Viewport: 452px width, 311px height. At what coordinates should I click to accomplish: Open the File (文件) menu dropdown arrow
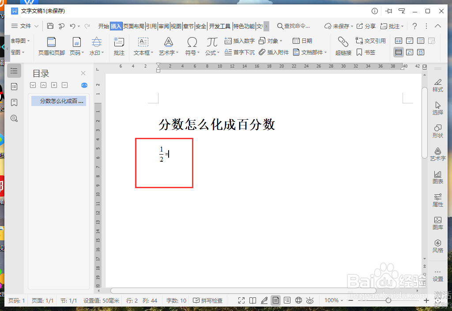(37, 26)
